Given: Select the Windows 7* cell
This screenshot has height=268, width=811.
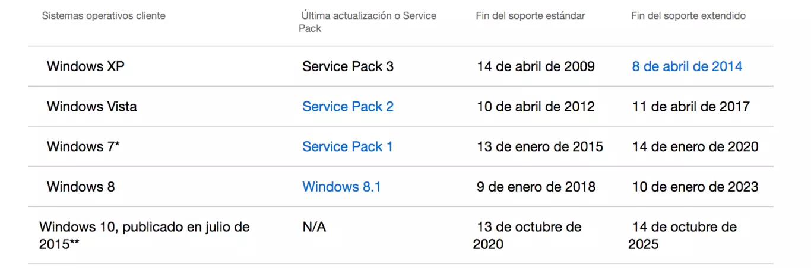Looking at the screenshot, I should (83, 146).
